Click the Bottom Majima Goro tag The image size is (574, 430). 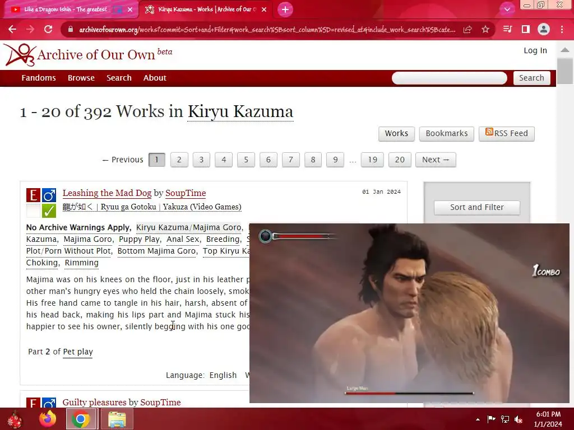pyautogui.click(x=157, y=251)
